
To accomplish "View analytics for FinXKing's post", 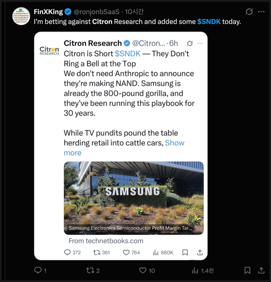I will point(195,270).
